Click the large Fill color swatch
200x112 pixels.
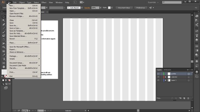coord(4,72)
